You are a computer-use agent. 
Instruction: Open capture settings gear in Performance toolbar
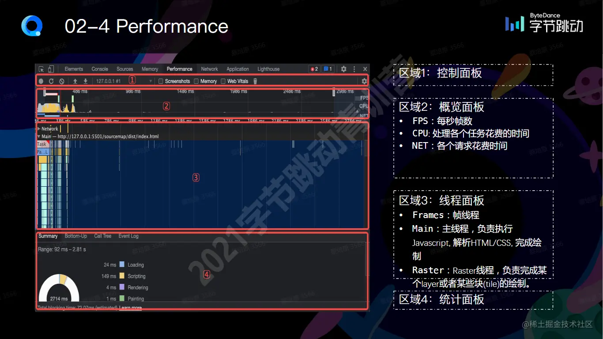pos(364,81)
